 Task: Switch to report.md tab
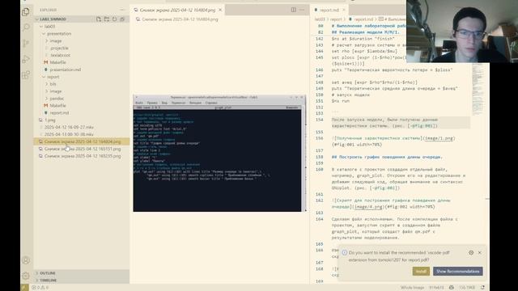pyautogui.click(x=329, y=10)
